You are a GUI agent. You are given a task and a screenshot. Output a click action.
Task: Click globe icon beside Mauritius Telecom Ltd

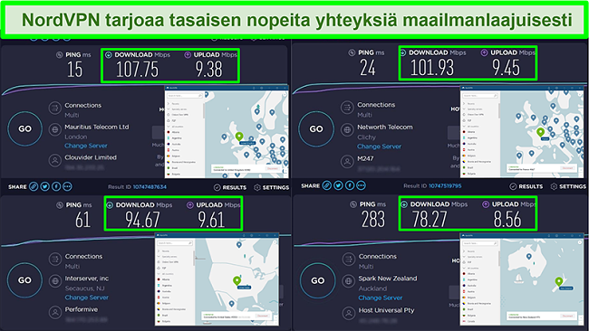click(x=55, y=129)
